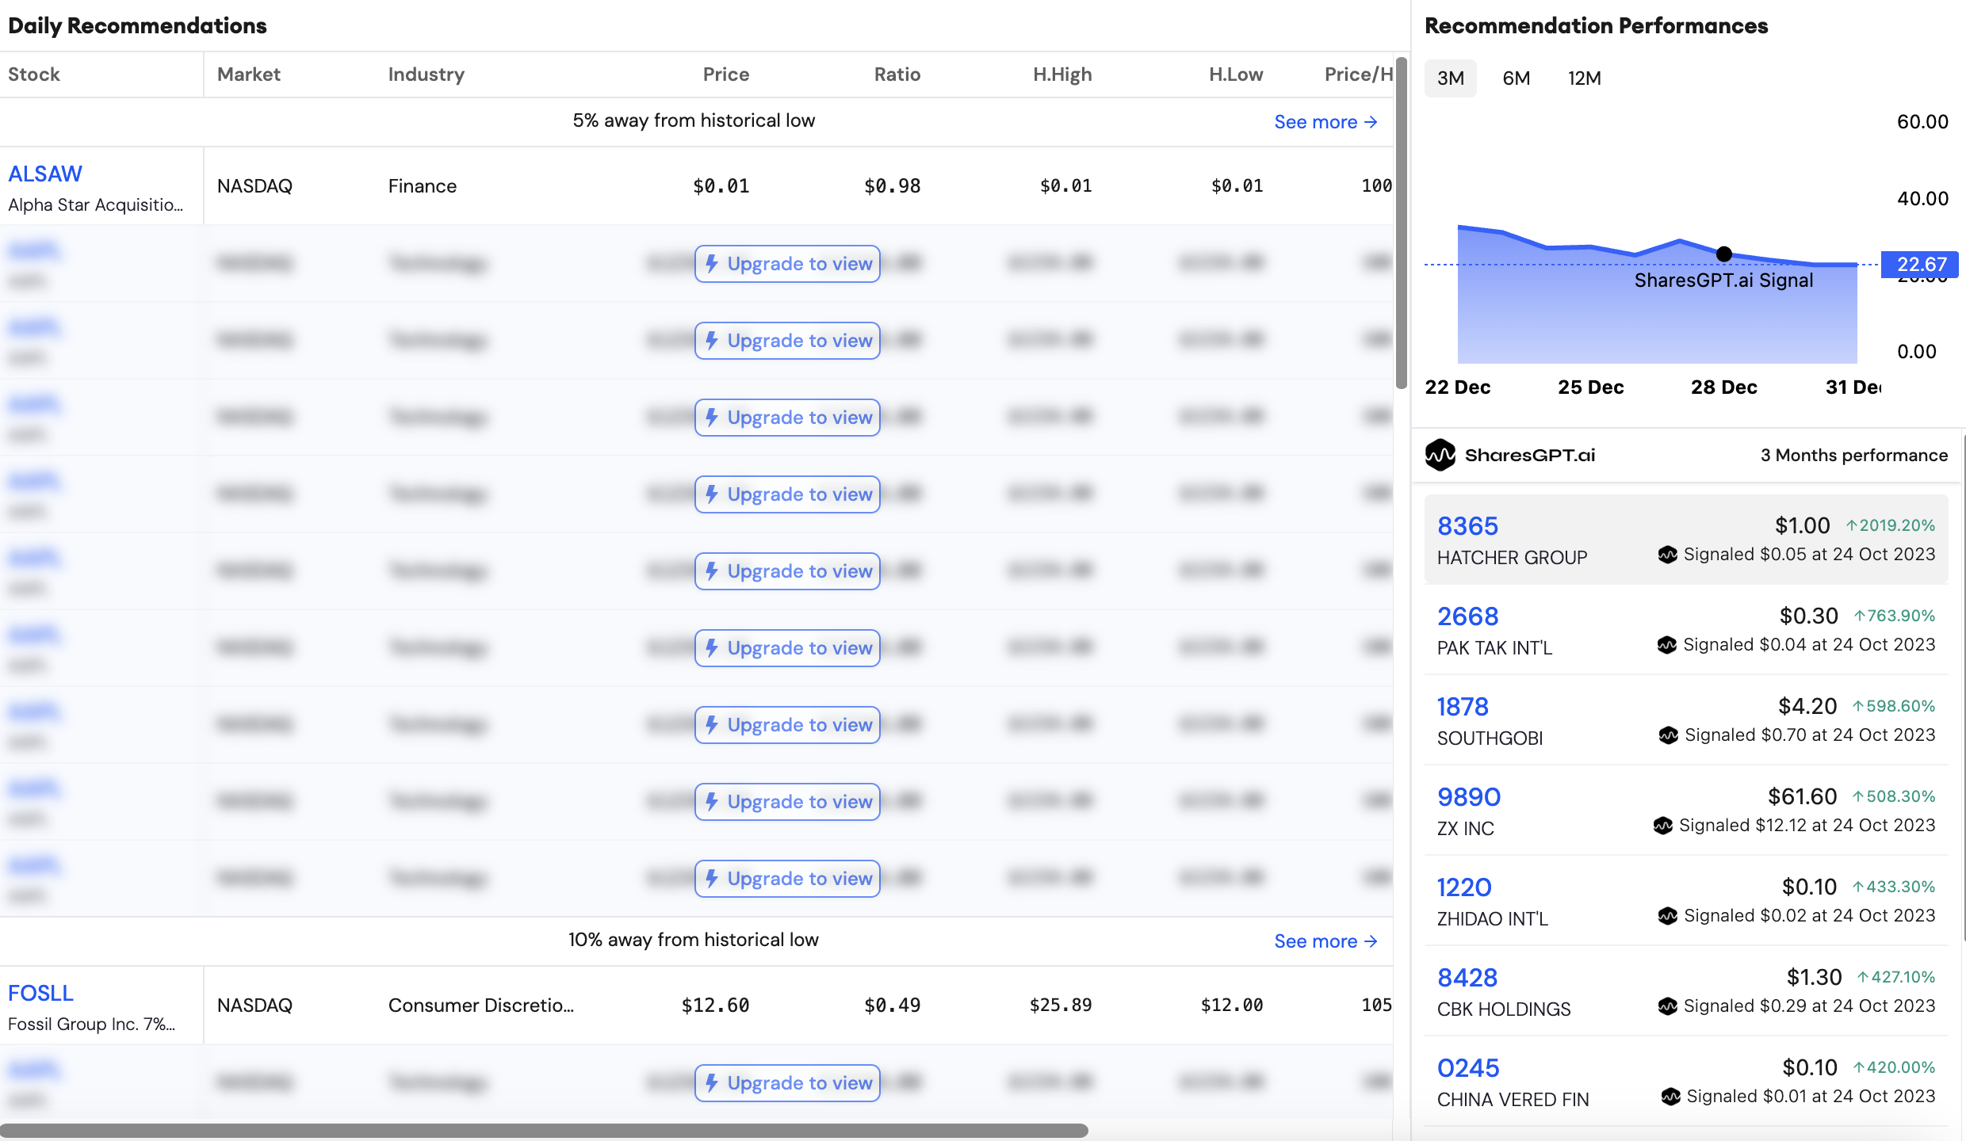Screen dimensions: 1966x1141
Task: Click signal icon beside Signaled $0.04
Action: tap(1667, 645)
